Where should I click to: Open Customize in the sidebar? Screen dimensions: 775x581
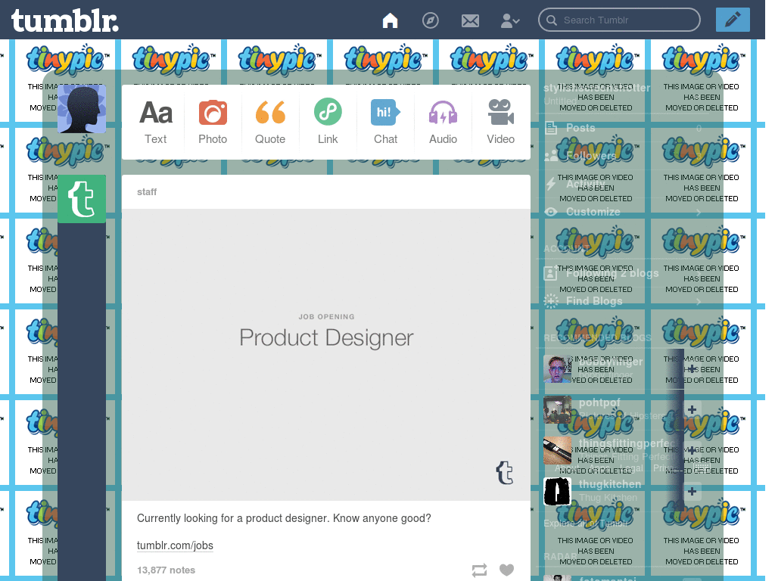tap(623, 212)
